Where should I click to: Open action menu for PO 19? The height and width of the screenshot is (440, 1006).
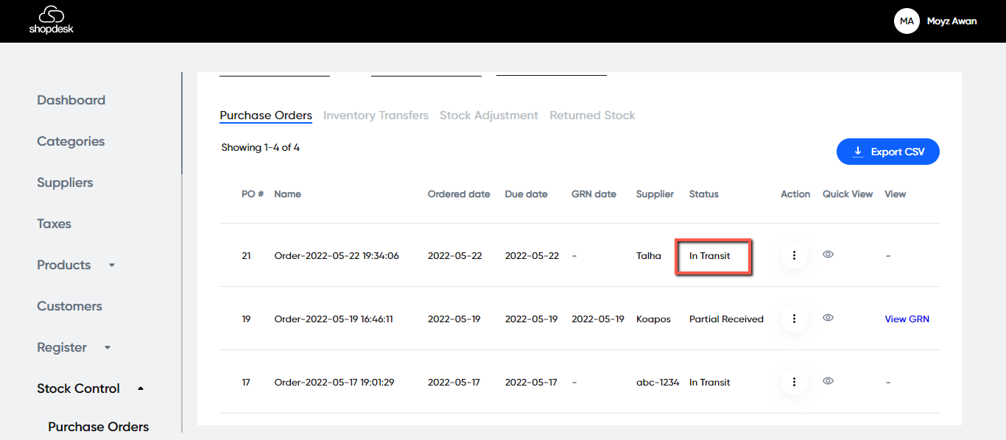coord(794,319)
